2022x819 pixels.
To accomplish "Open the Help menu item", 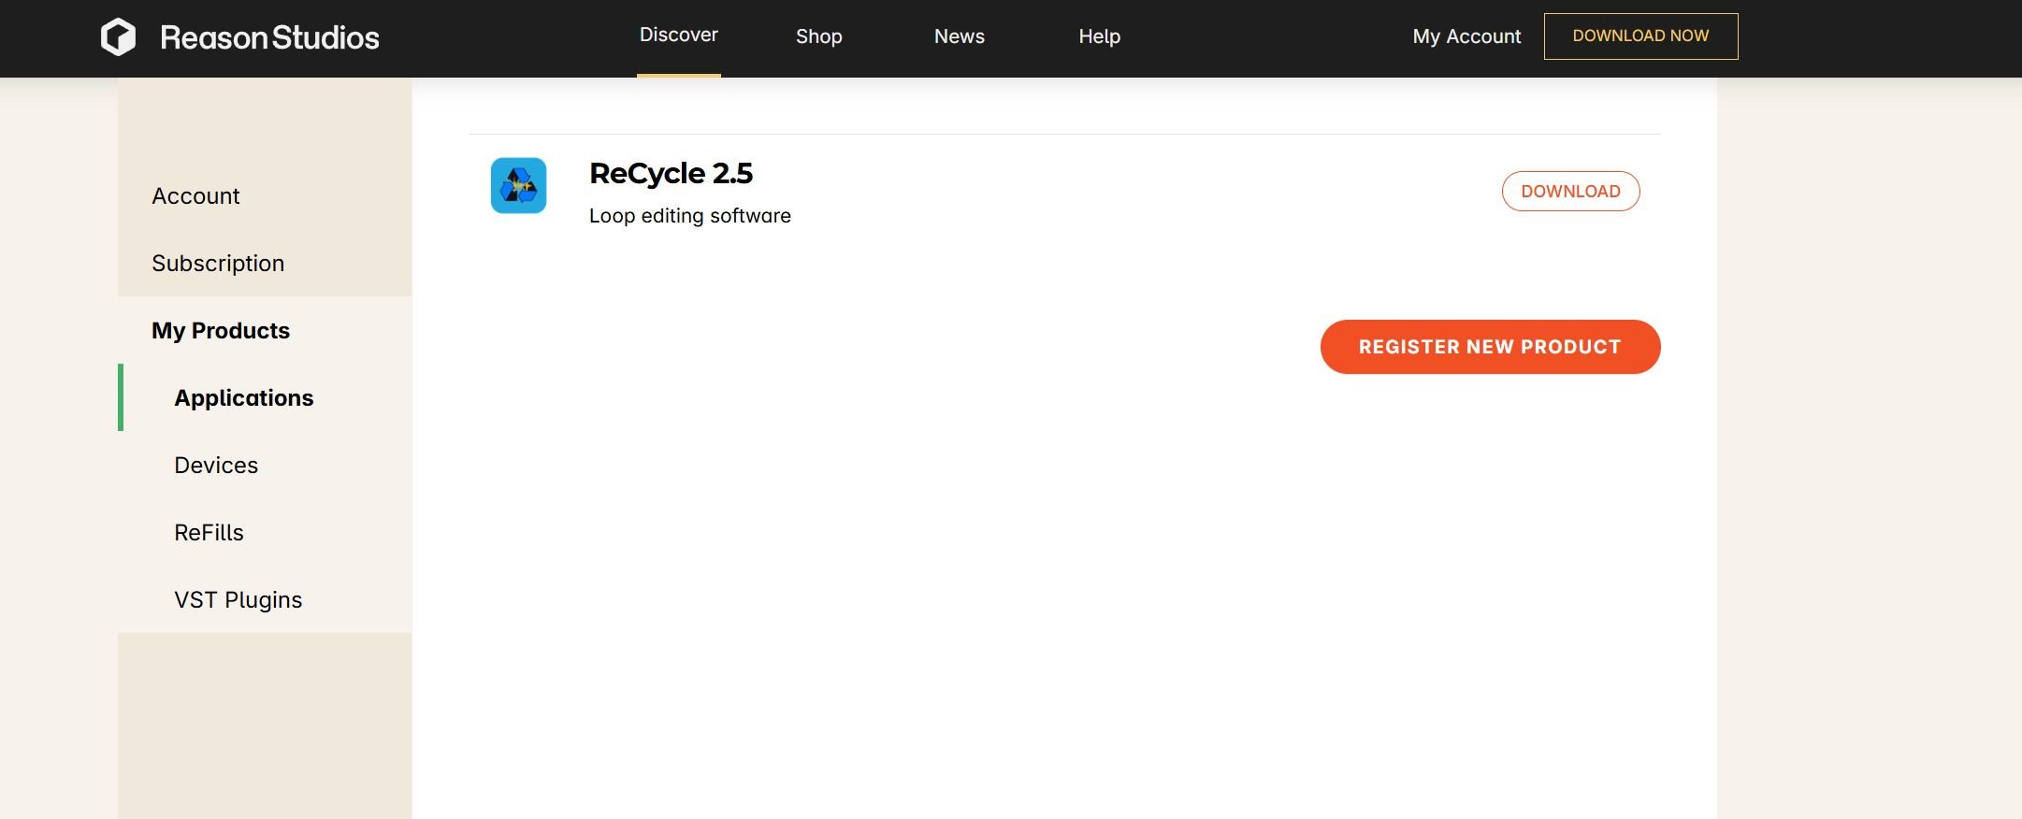I will pyautogui.click(x=1100, y=36).
